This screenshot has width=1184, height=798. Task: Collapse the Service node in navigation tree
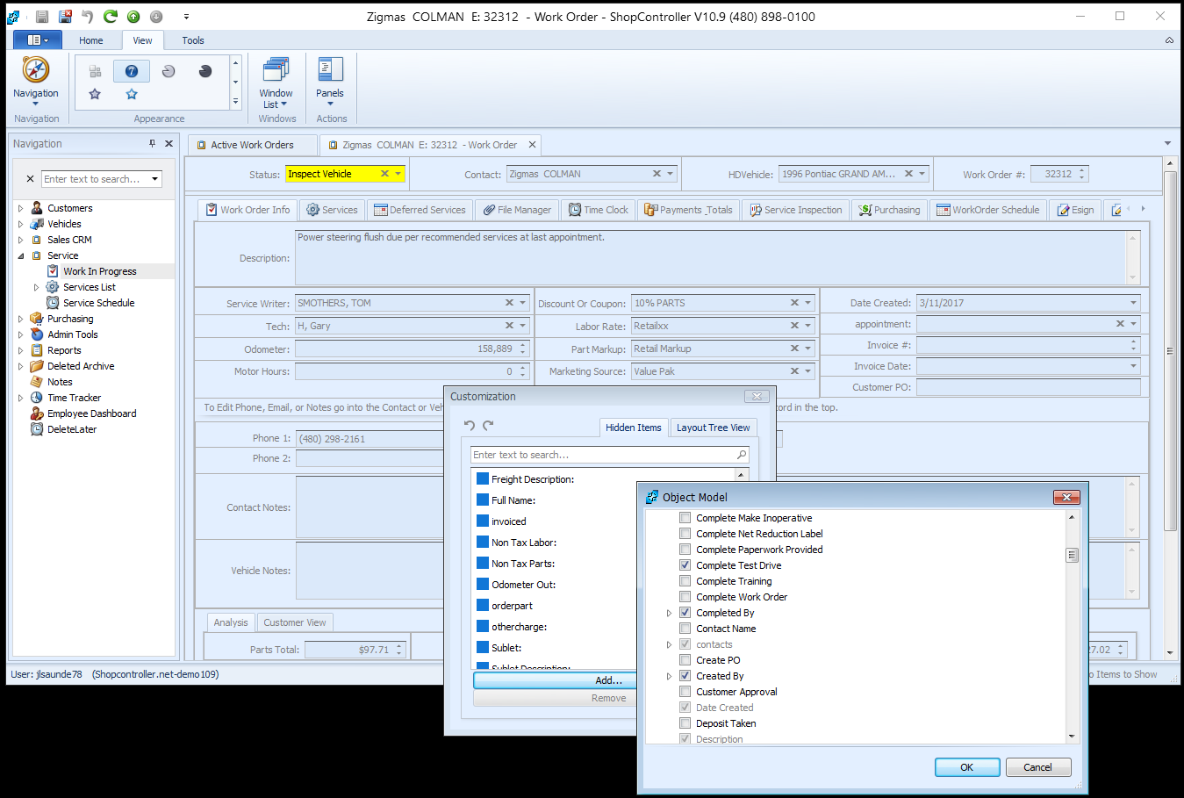coord(20,255)
